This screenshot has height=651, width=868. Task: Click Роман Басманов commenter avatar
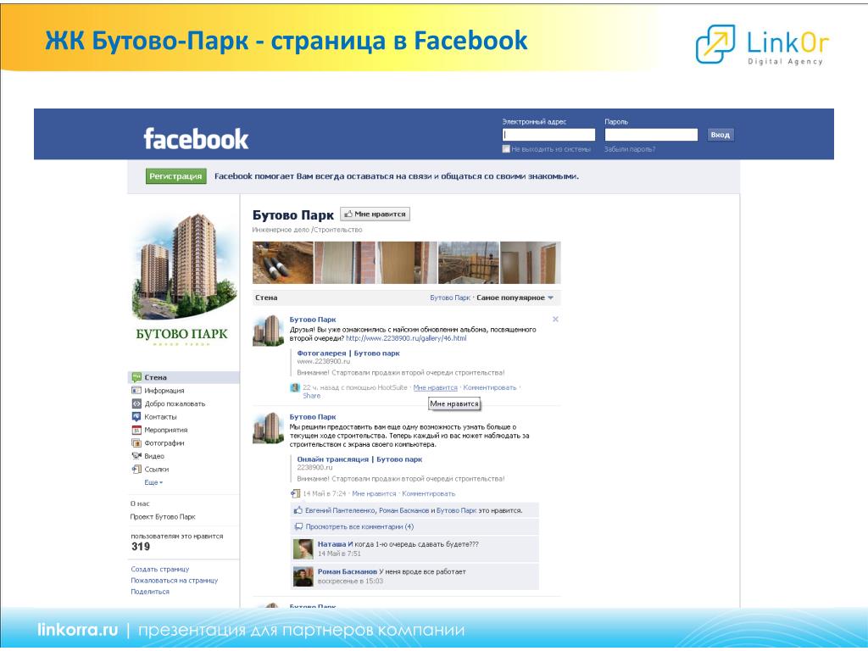coord(303,576)
